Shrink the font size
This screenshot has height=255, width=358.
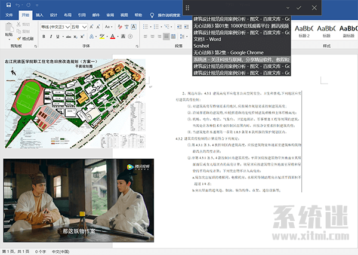pos(98,27)
